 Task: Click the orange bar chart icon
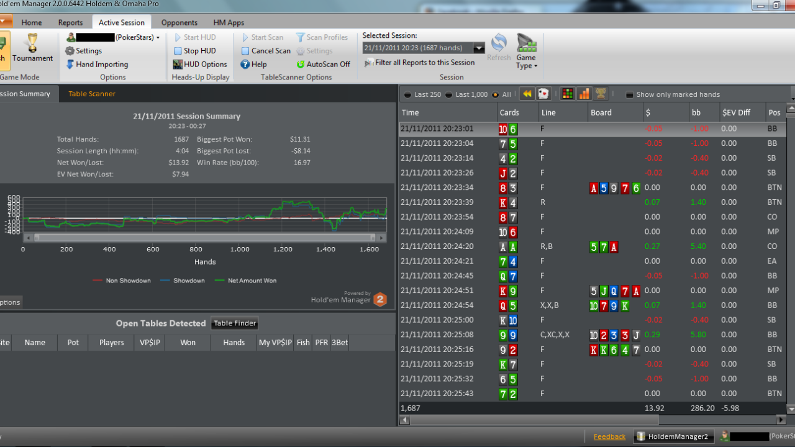[x=584, y=94]
